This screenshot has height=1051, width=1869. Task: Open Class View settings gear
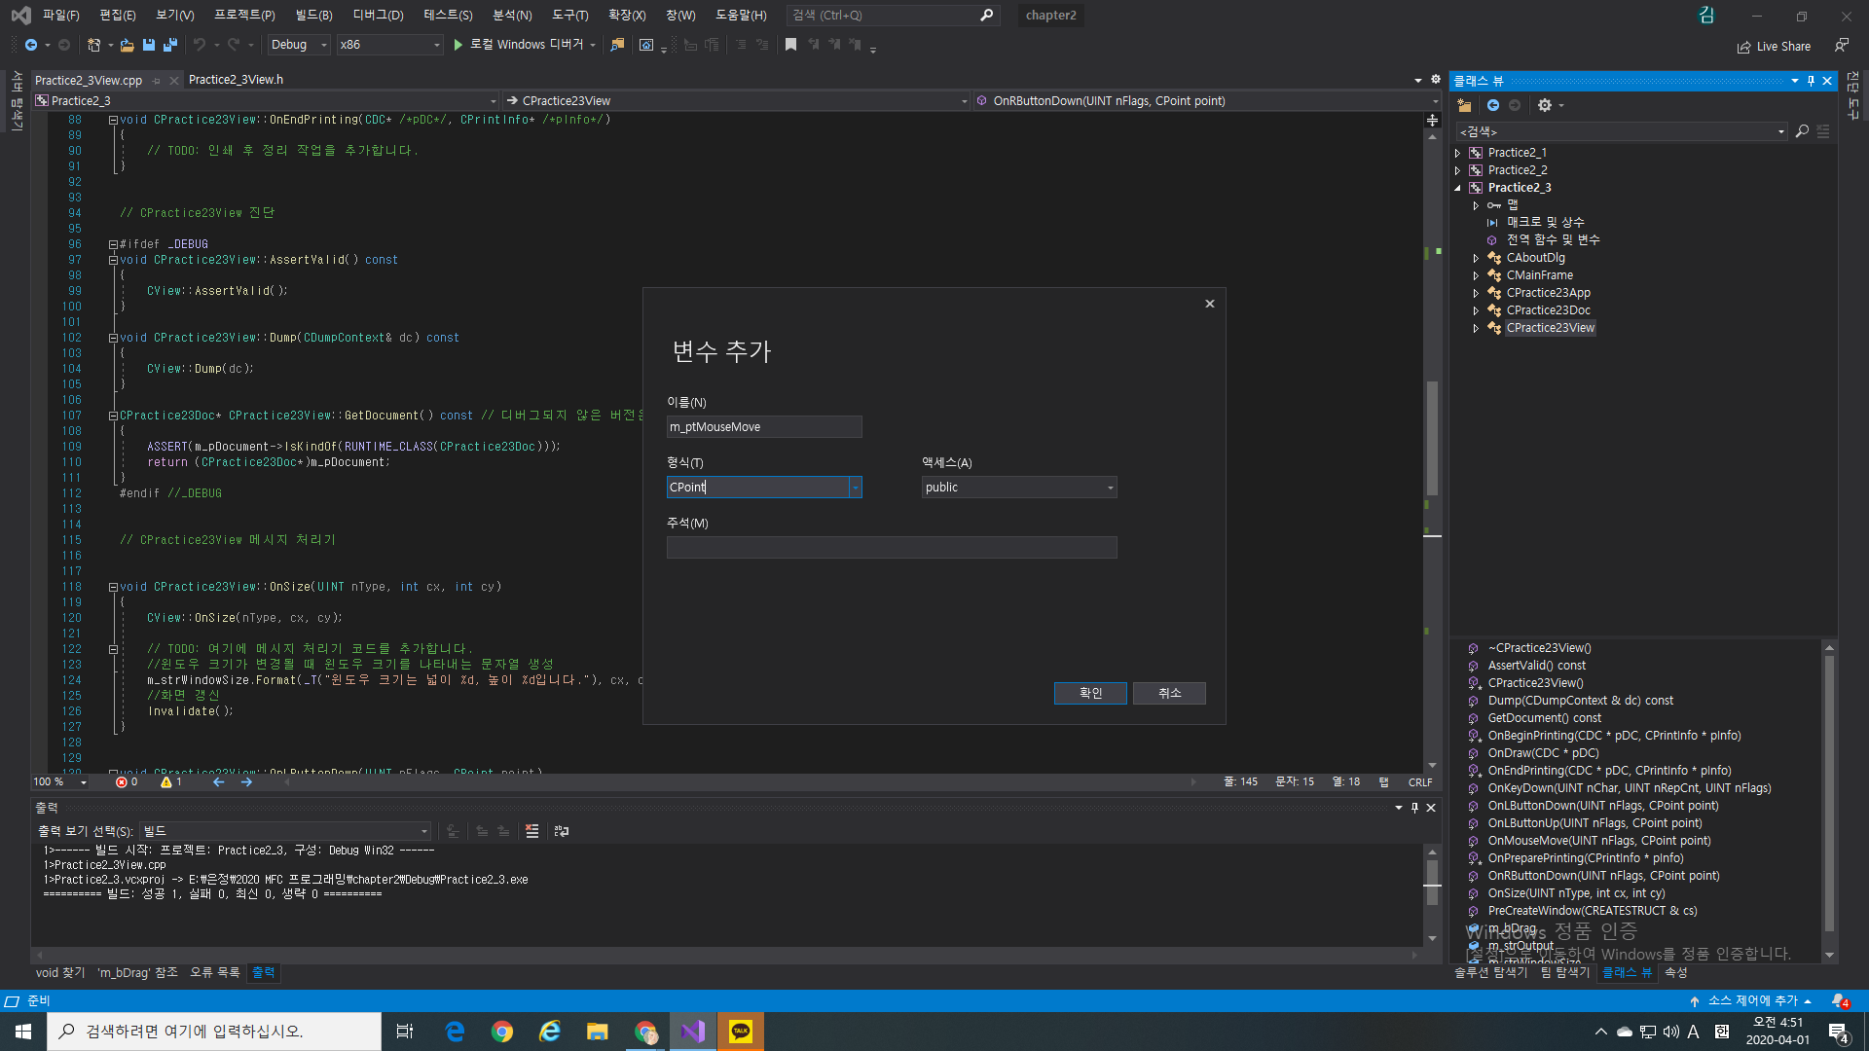(x=1545, y=105)
